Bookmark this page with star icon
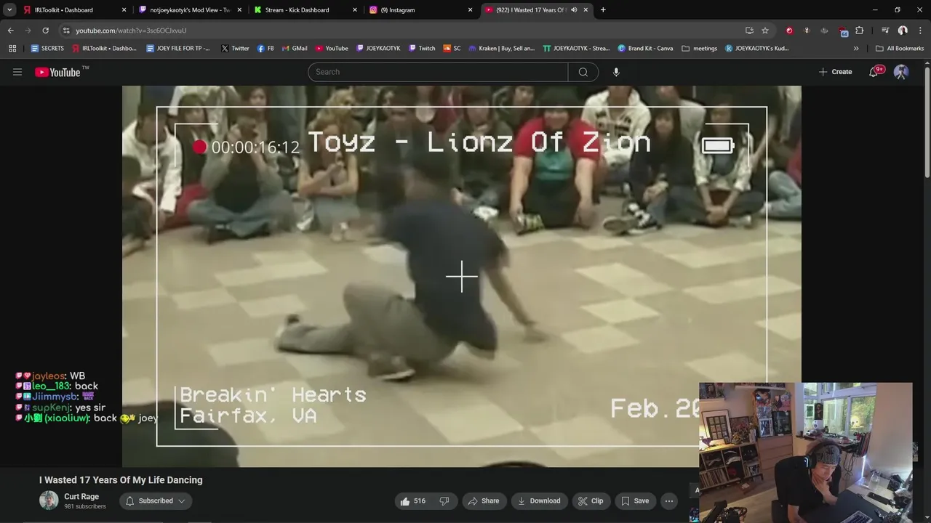The width and height of the screenshot is (931, 523). pyautogui.click(x=765, y=31)
